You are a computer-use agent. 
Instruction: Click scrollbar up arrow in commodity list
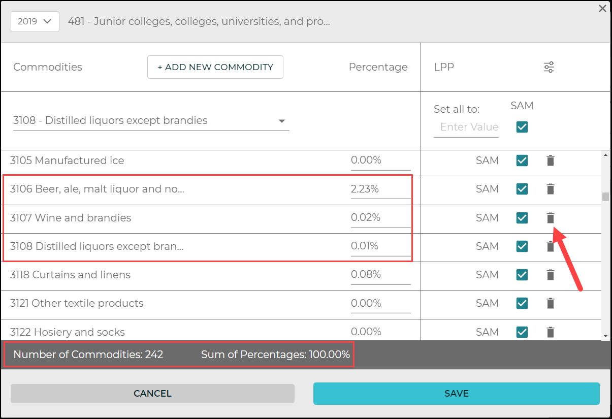coord(605,155)
